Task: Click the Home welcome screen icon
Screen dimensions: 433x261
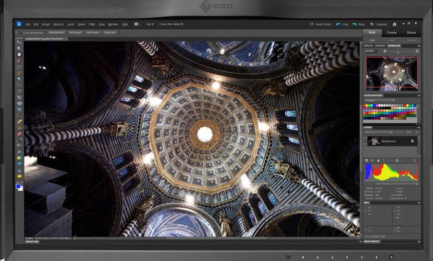Action: point(395,24)
